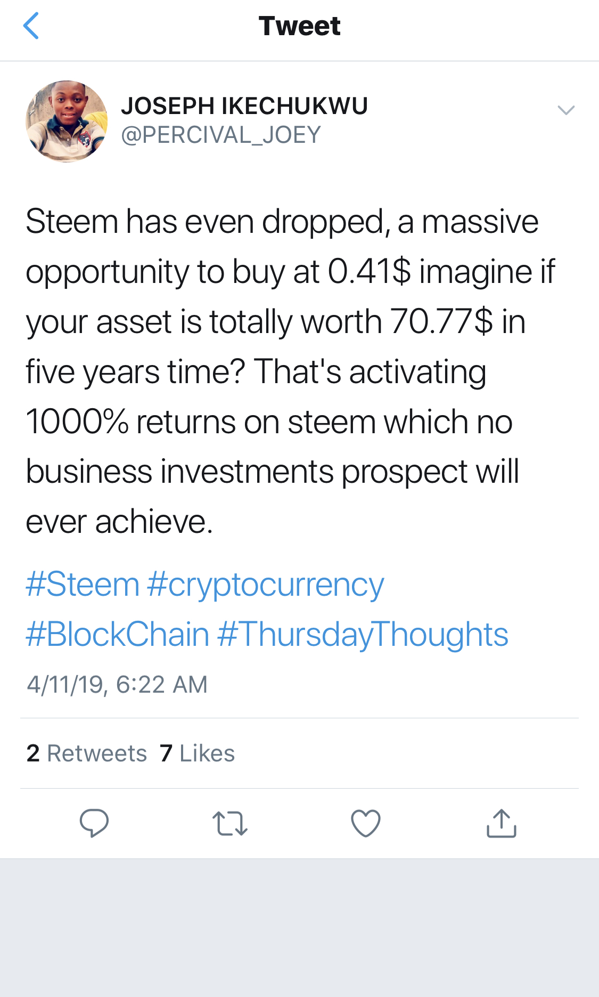
Task: Tap the tweet body text
Action: click(x=290, y=371)
